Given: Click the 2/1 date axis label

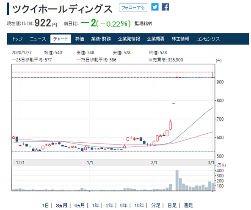Looking at the screenshot, I should click(154, 163).
